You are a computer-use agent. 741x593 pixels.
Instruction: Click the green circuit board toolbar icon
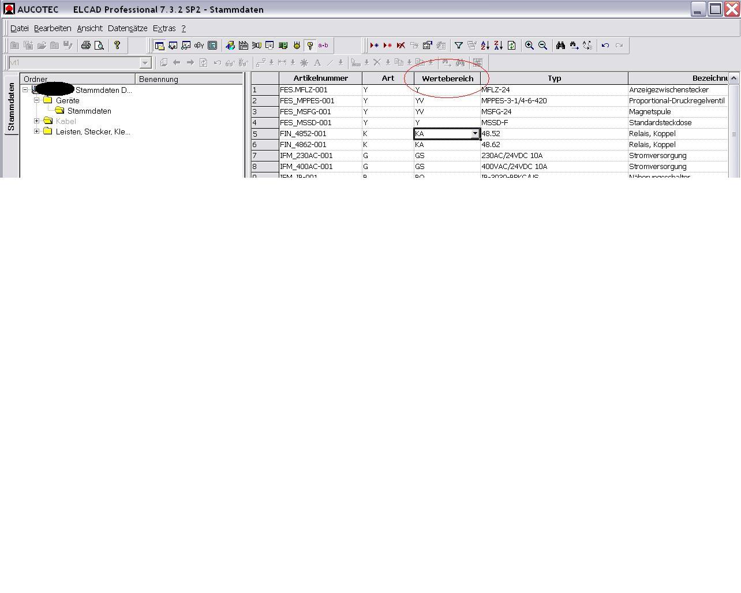click(283, 45)
